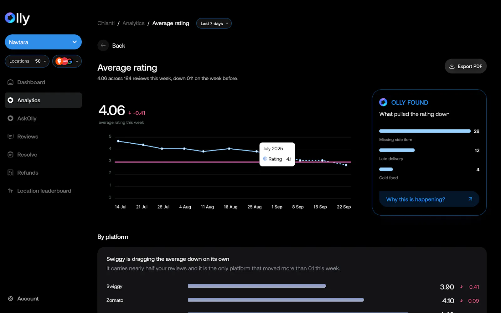Click the red -0.41 change indicator
Screen dimensions: 501x313
[x=137, y=113]
